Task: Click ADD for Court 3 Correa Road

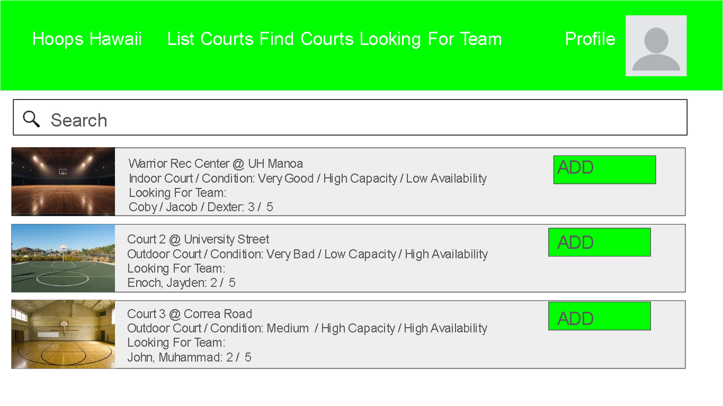Action: pos(599,316)
